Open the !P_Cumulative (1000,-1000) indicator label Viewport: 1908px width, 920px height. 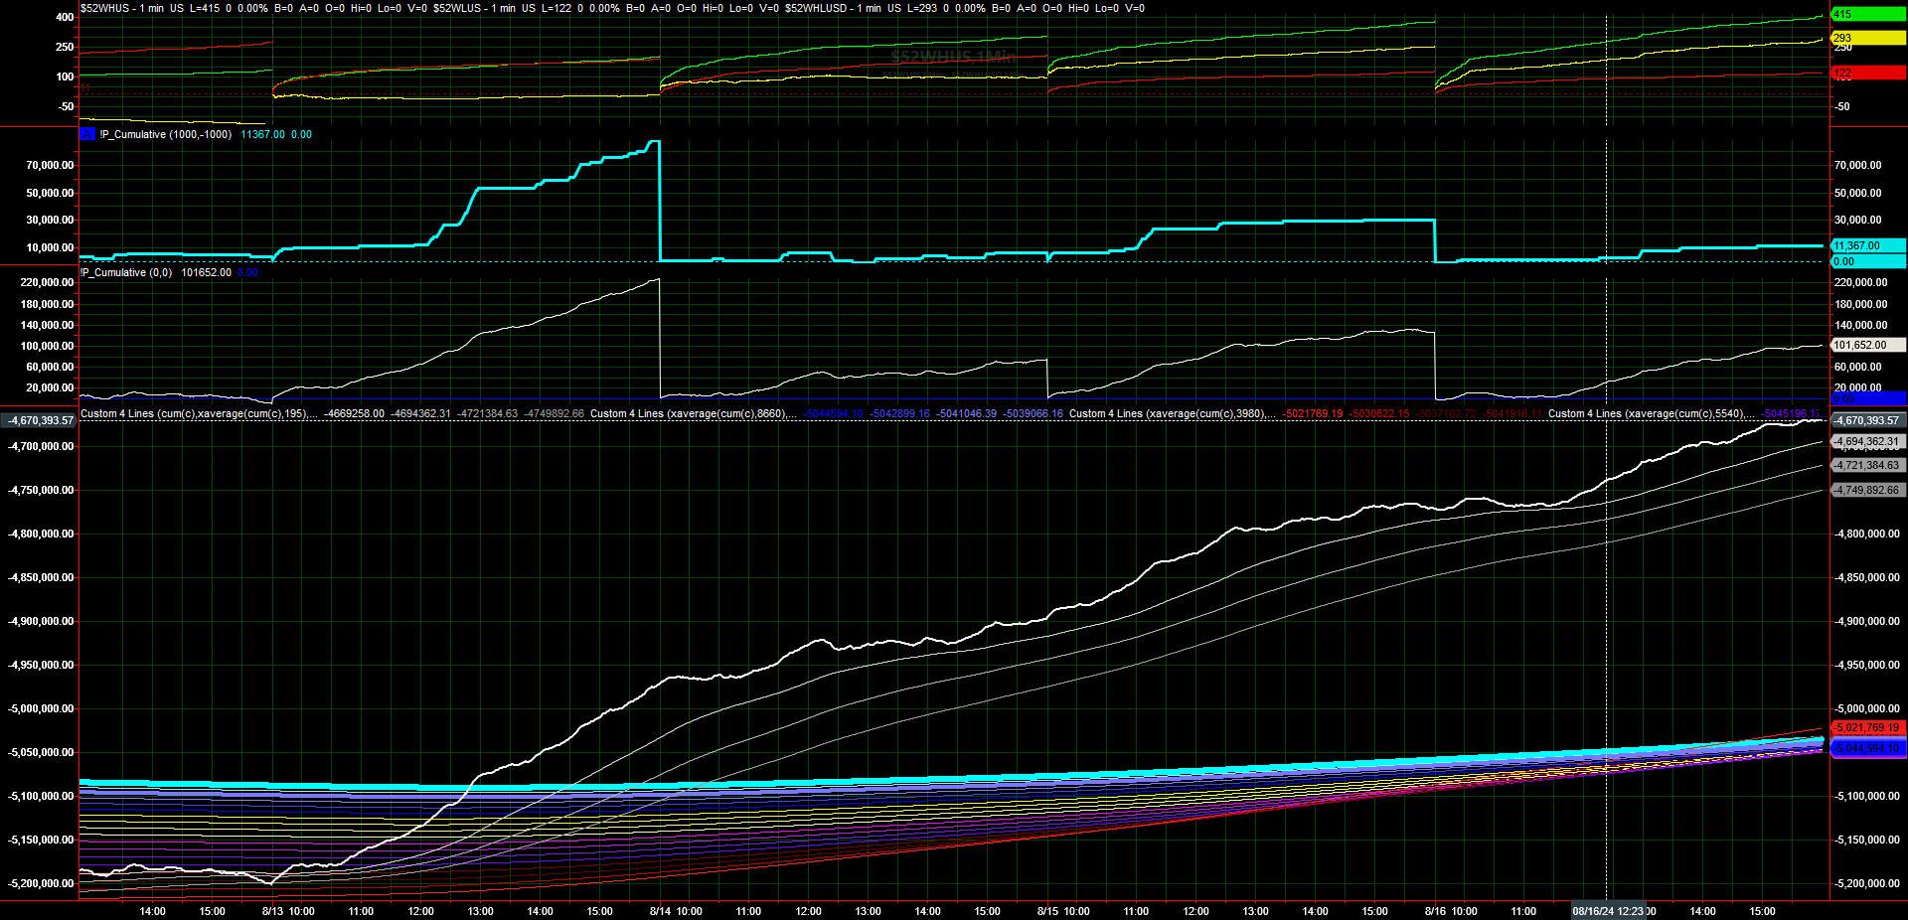pyautogui.click(x=165, y=134)
